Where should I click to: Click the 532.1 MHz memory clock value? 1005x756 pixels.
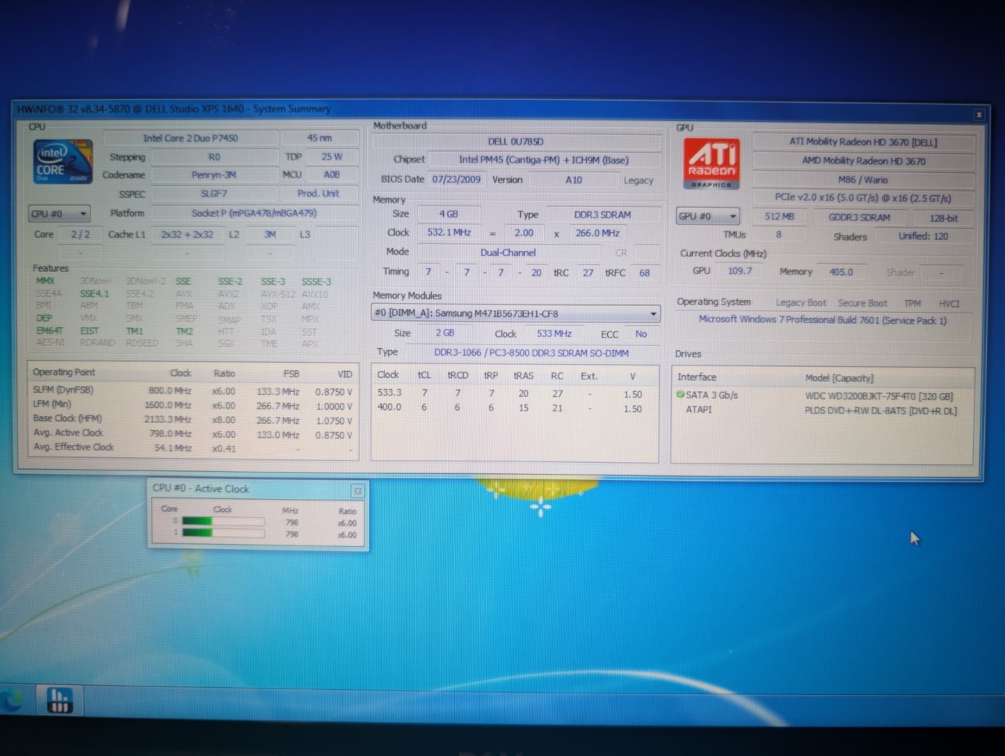coord(449,232)
